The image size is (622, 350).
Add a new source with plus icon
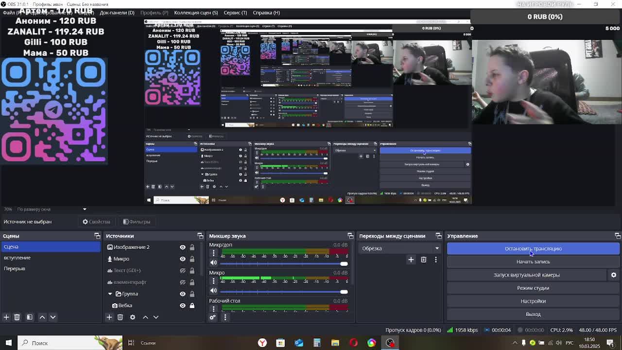coord(109,317)
